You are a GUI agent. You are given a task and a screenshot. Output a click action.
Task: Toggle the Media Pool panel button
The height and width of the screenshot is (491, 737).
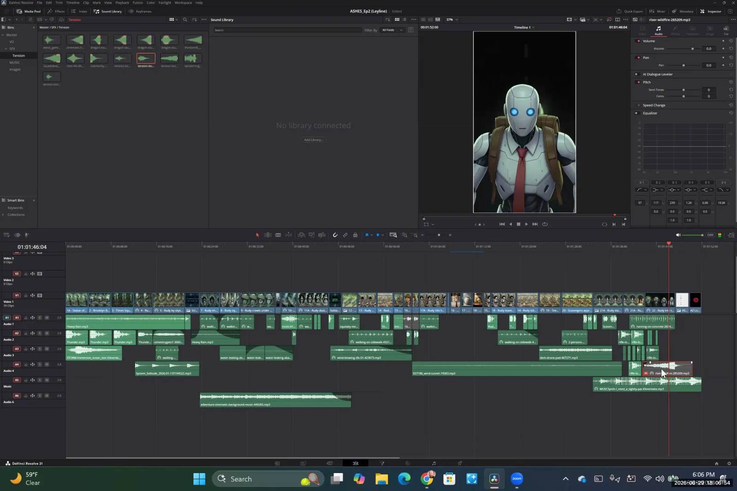tap(29, 12)
